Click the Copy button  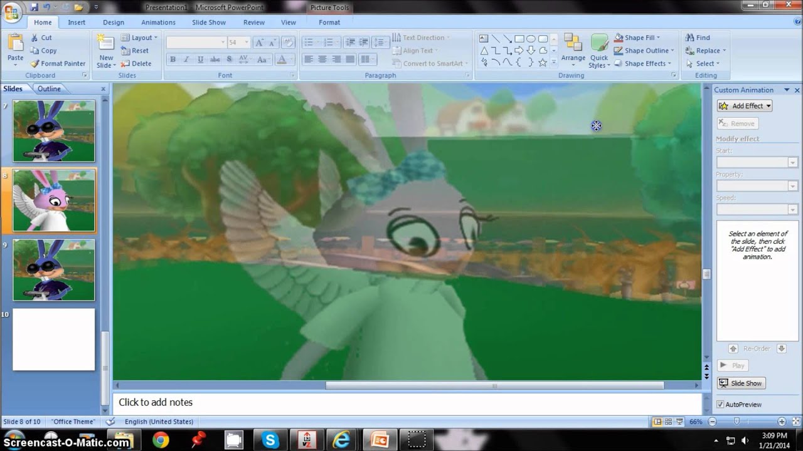[x=43, y=51]
